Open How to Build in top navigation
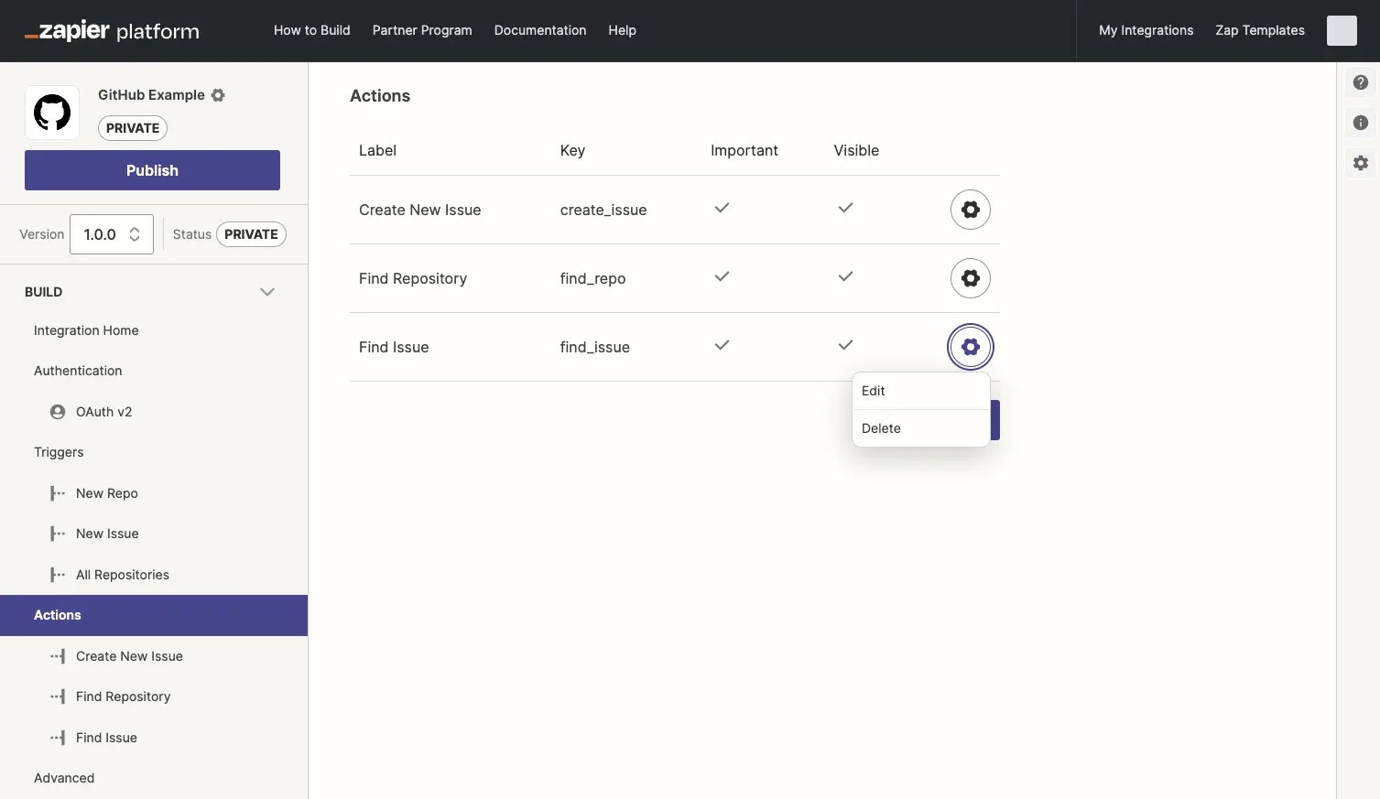This screenshot has width=1380, height=799. pos(311,30)
